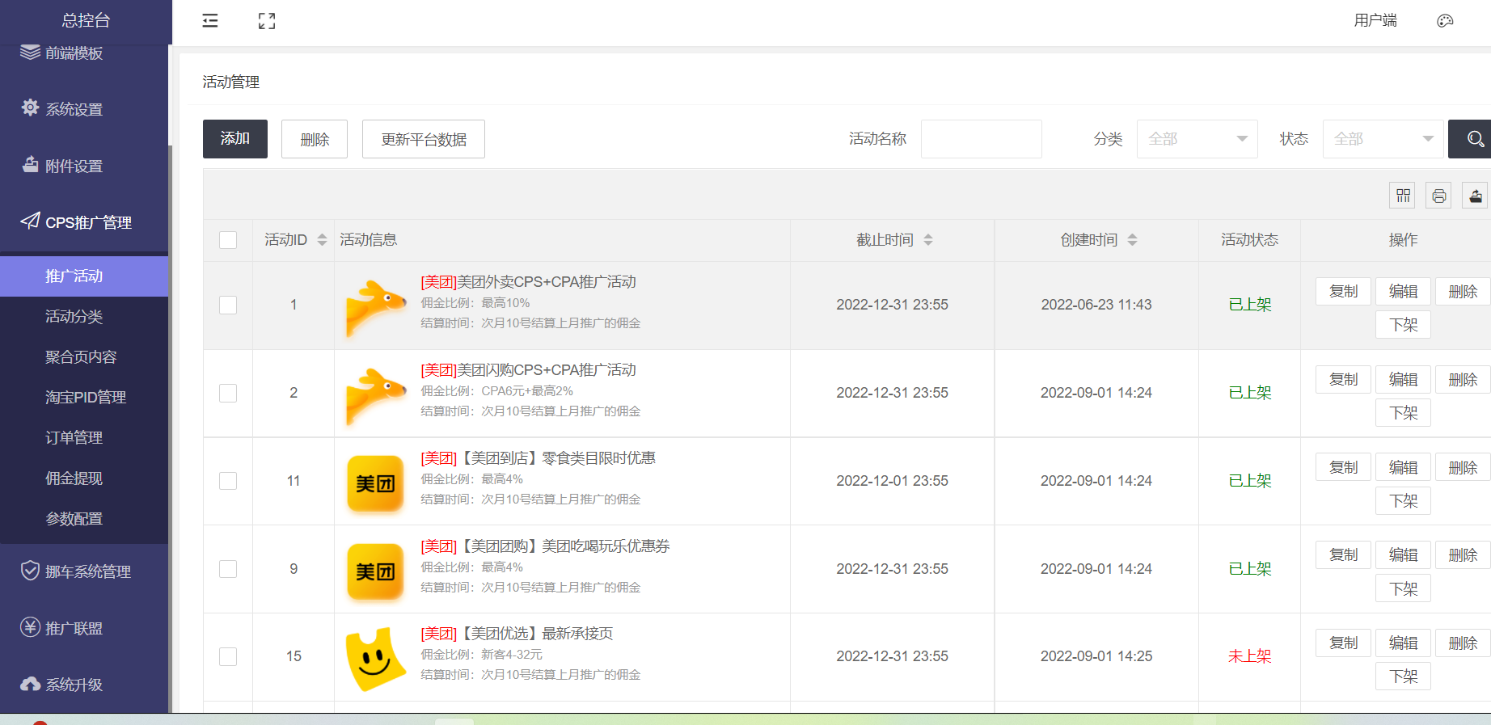This screenshot has height=725, width=1491.
Task: Click 下架 for activity ID 2
Action: (1403, 412)
